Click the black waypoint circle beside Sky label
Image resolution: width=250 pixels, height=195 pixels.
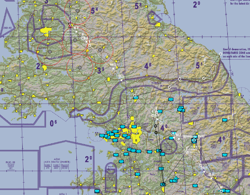tap(156, 133)
